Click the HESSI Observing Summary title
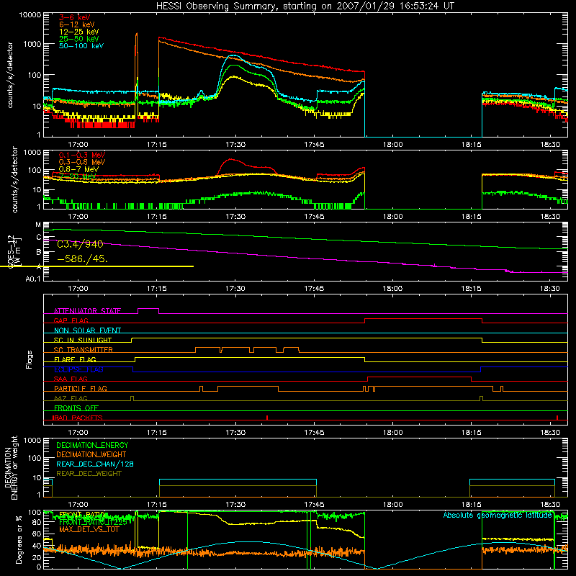Screen dimensions: 576x576 tap(305, 6)
